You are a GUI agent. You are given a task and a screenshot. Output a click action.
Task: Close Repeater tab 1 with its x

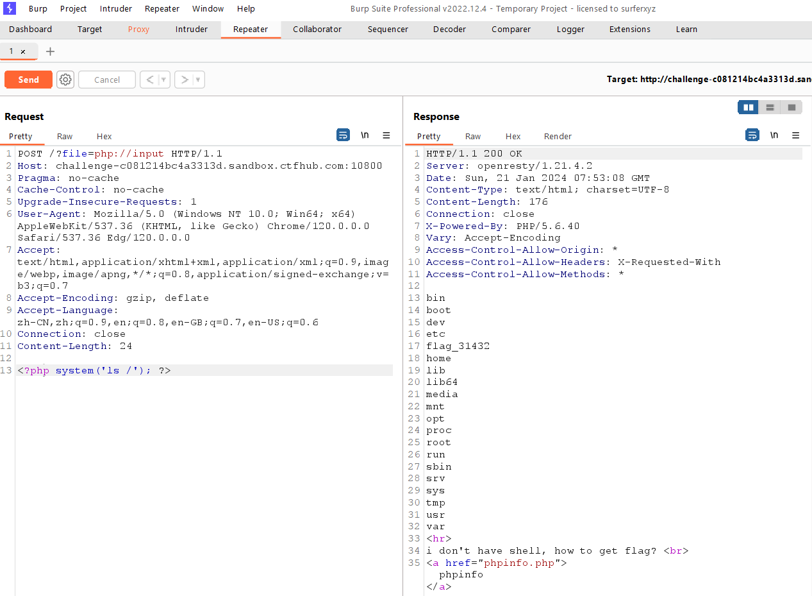23,51
